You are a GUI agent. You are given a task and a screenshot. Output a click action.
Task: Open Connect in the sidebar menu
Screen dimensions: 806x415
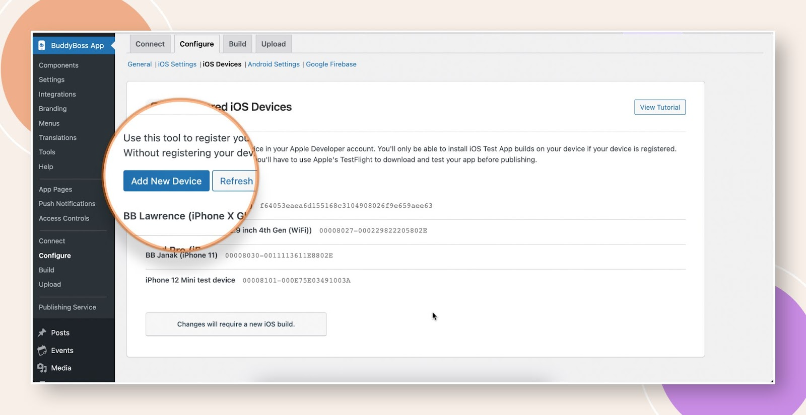pos(52,241)
